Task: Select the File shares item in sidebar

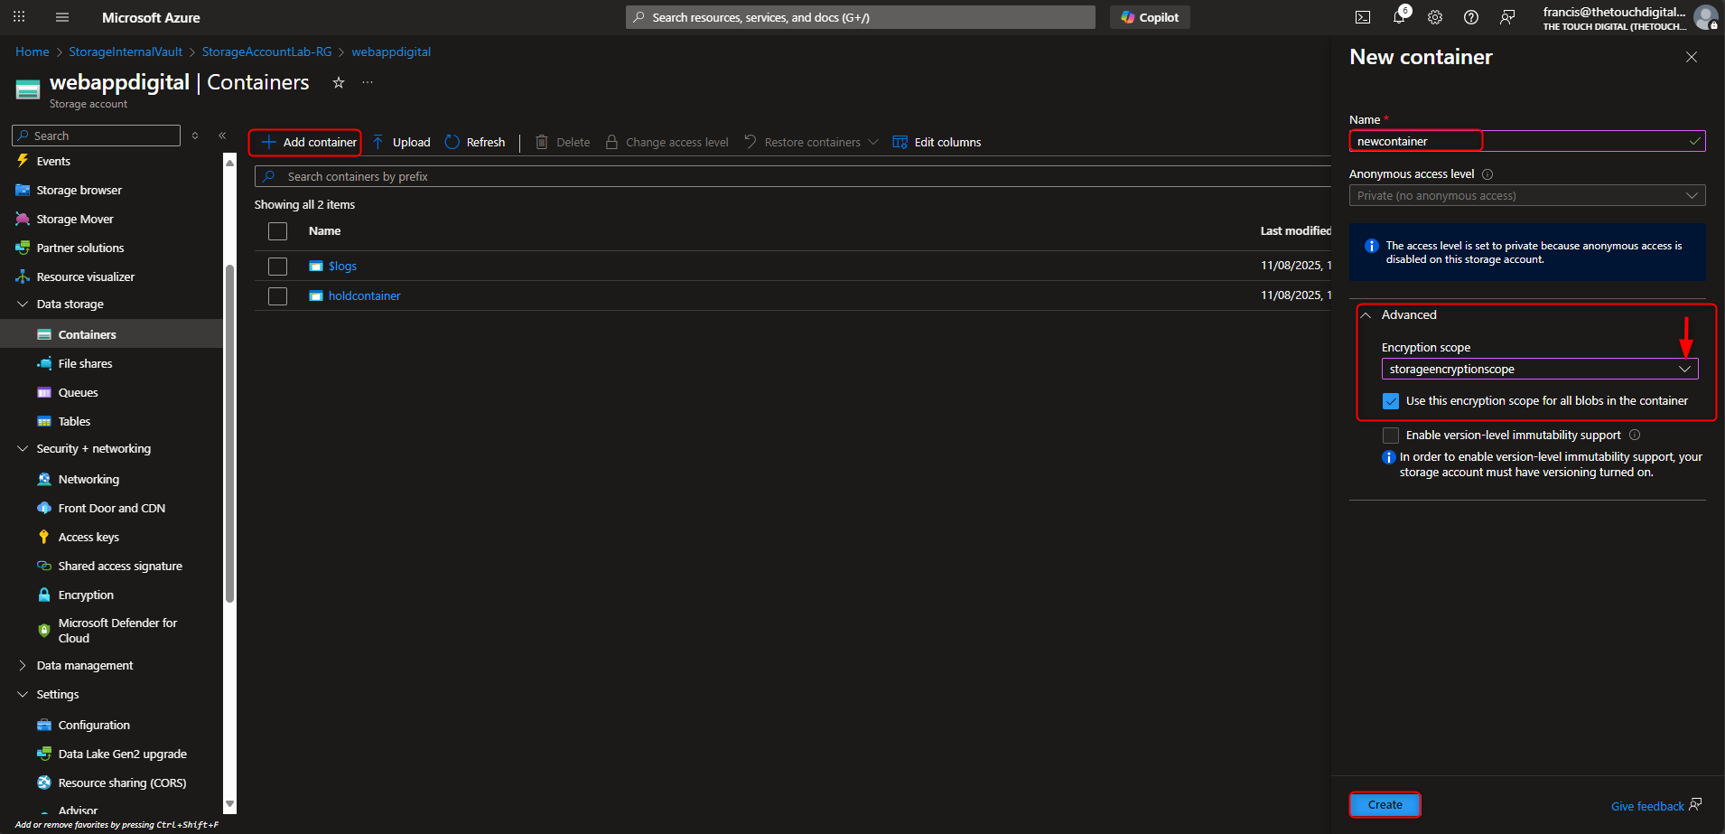Action: click(x=85, y=363)
